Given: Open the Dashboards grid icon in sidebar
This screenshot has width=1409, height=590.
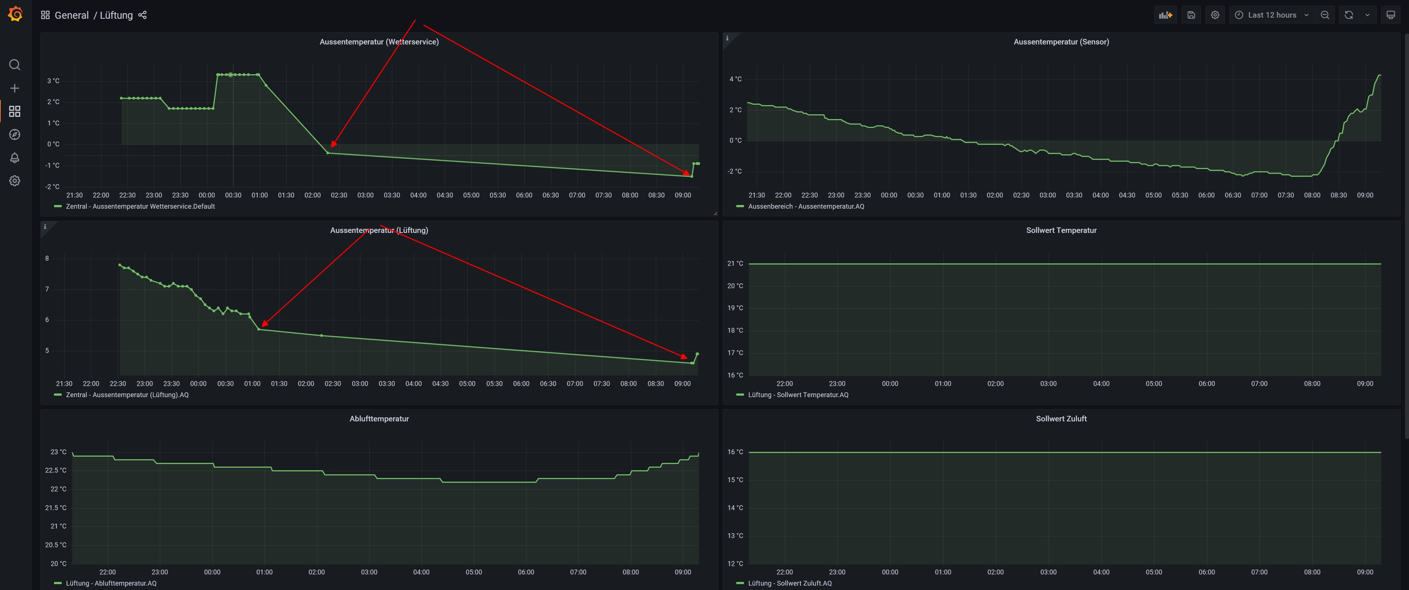Looking at the screenshot, I should pos(15,112).
